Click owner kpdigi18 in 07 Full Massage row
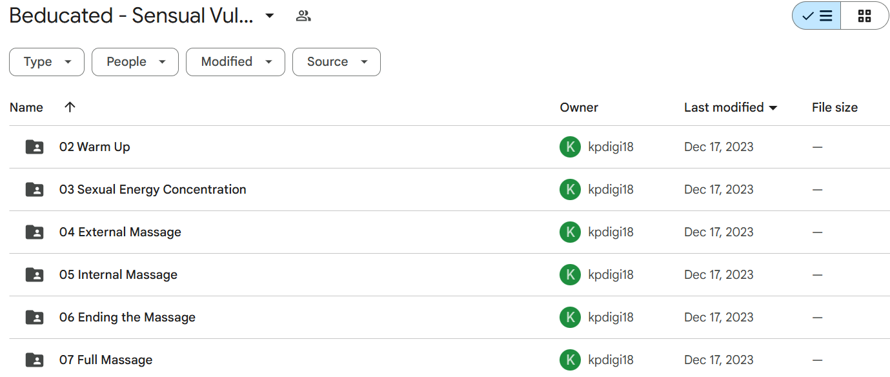This screenshot has width=890, height=377. point(611,360)
